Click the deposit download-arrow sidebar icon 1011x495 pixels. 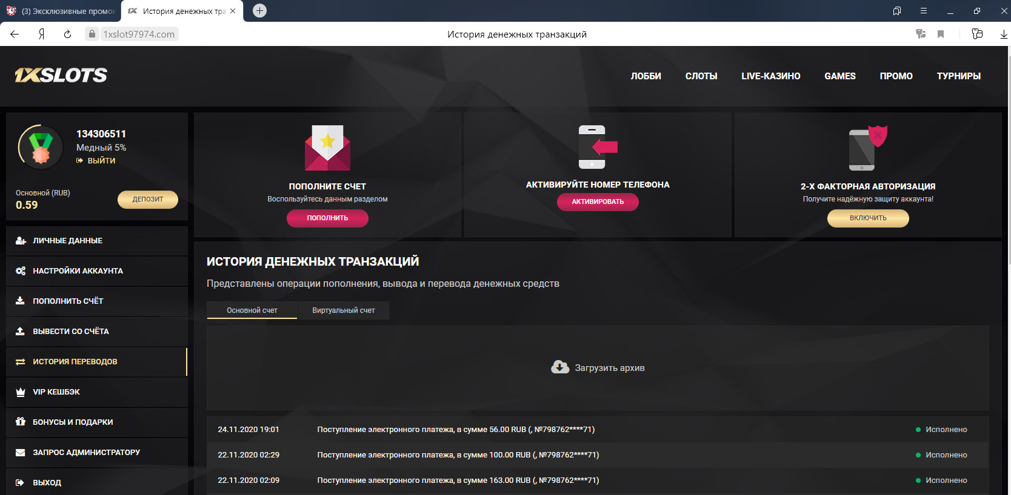(x=20, y=301)
